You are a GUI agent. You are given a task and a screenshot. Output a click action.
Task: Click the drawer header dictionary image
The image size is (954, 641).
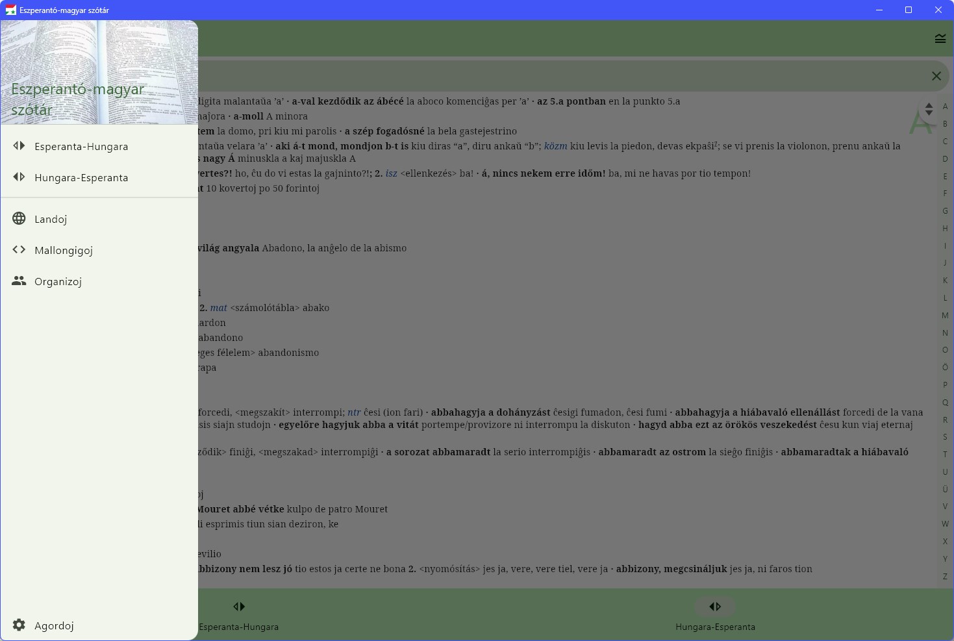click(99, 72)
